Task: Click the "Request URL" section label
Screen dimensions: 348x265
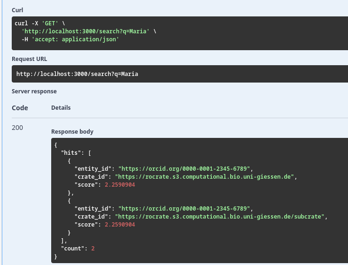Action: [x=29, y=59]
